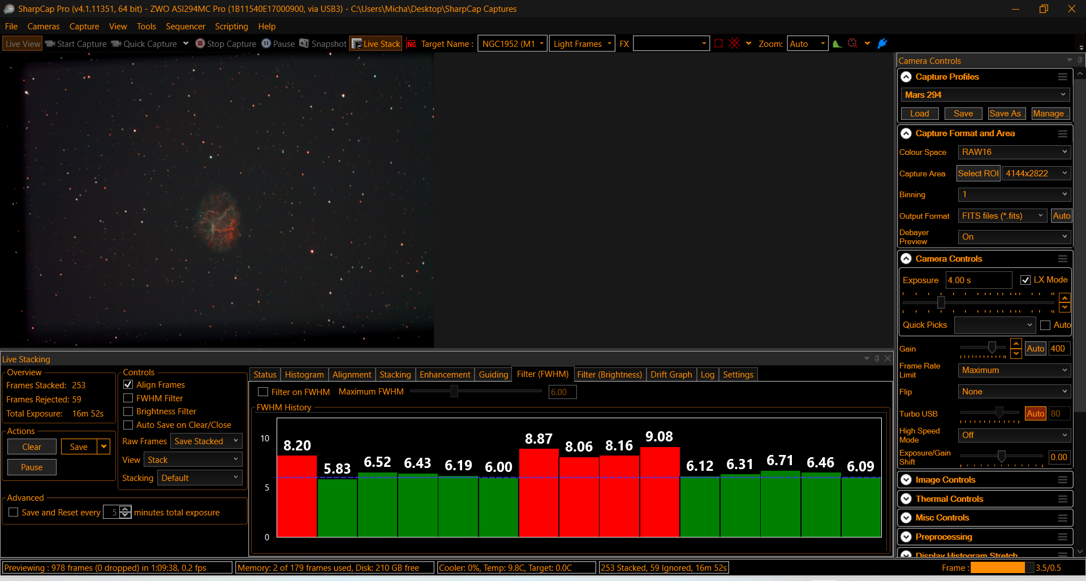Screen dimensions: 1086x581
Task: Click the focus assistant magnifier icon
Action: (852, 44)
